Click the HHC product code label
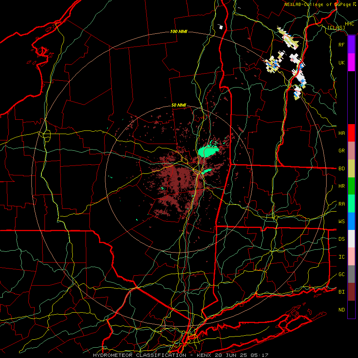Viewport: 358px width, 358px height. click(349, 24)
